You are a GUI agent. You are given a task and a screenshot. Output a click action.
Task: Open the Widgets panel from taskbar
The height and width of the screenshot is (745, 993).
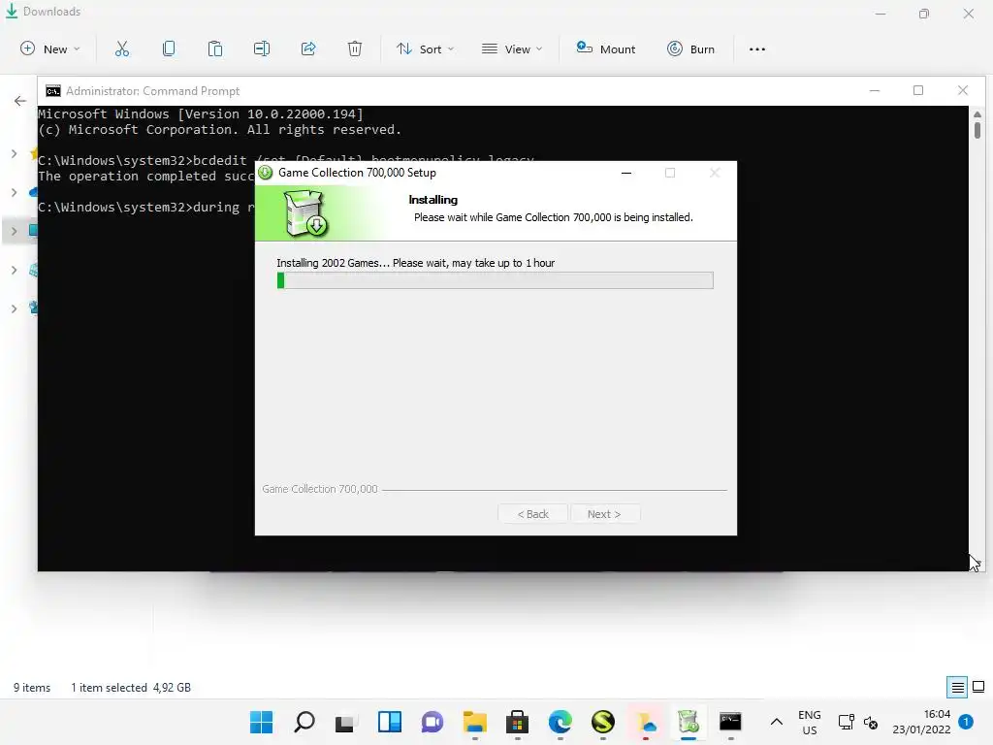tap(390, 722)
